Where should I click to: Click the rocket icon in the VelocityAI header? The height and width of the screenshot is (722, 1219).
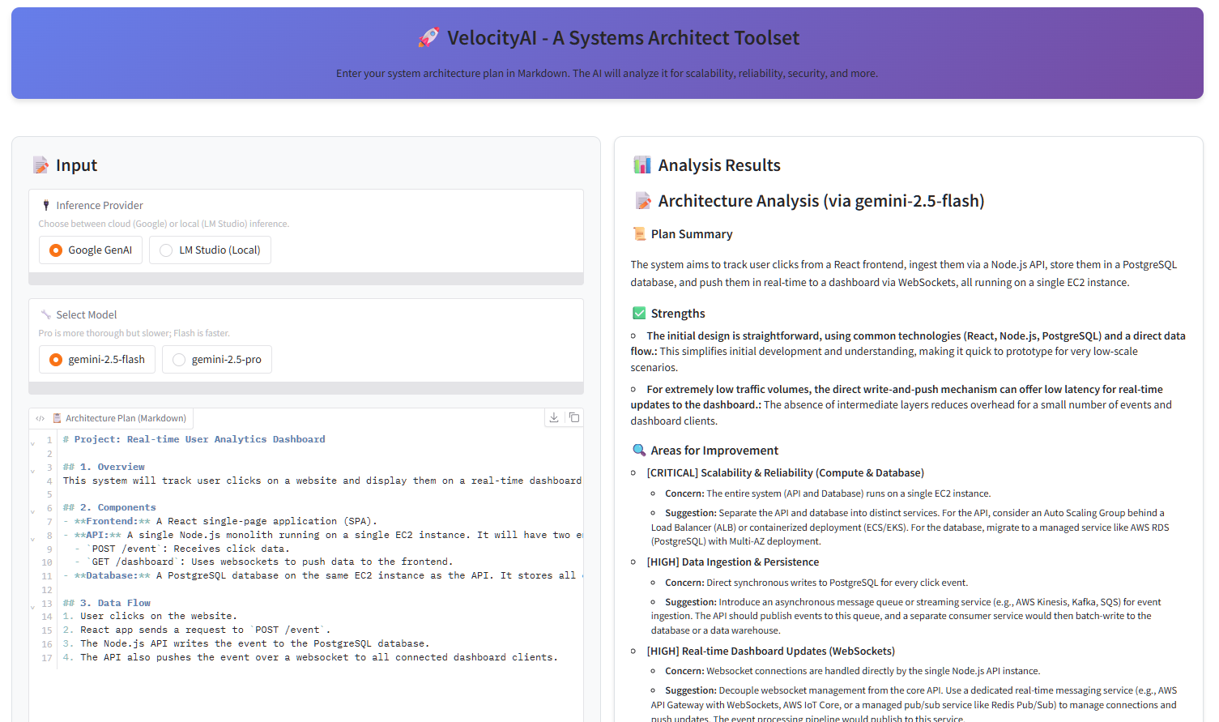tap(428, 37)
